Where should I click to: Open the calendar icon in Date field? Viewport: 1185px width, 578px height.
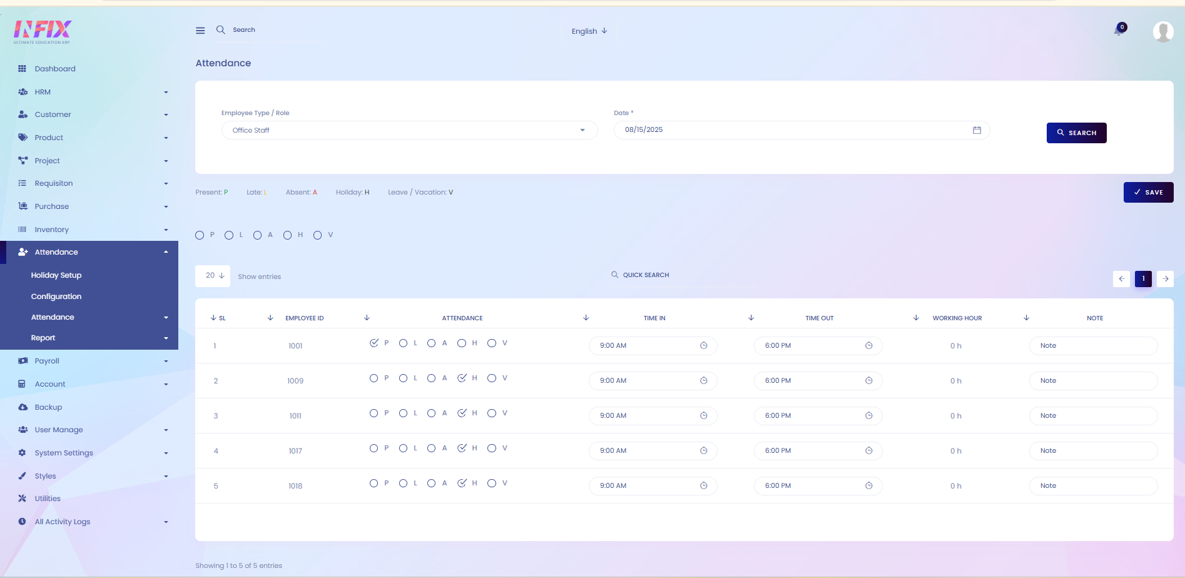pos(977,130)
